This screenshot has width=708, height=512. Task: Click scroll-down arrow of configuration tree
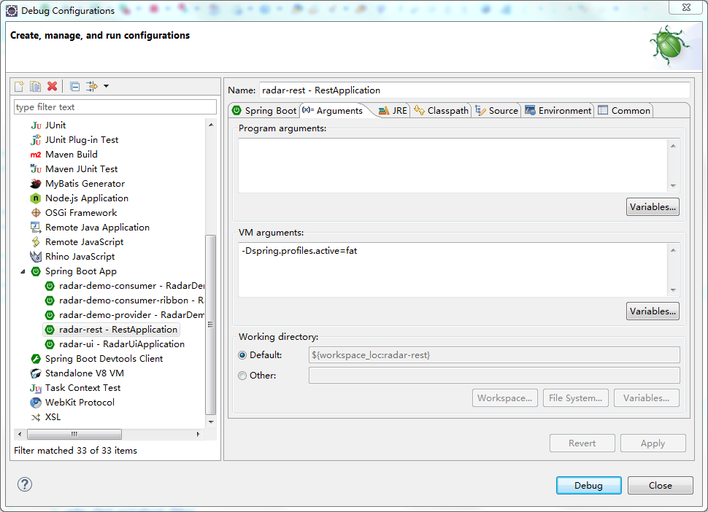pos(211,422)
